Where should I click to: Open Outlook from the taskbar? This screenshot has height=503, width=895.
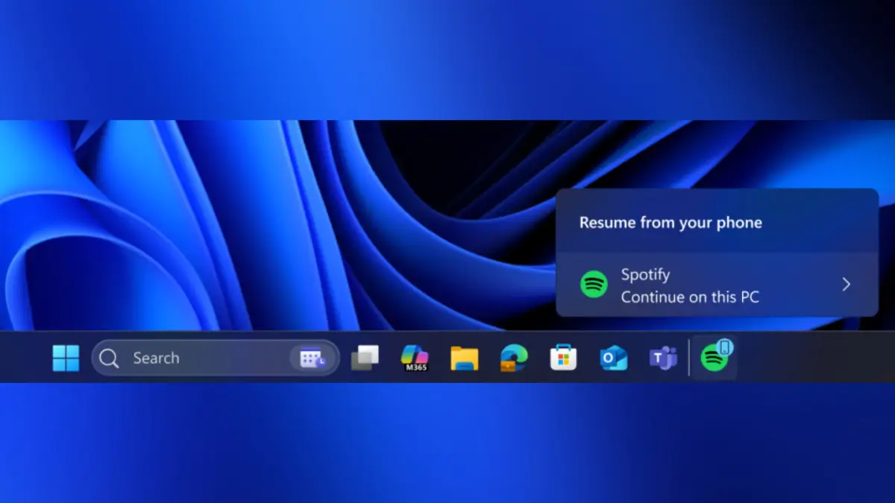pos(613,358)
